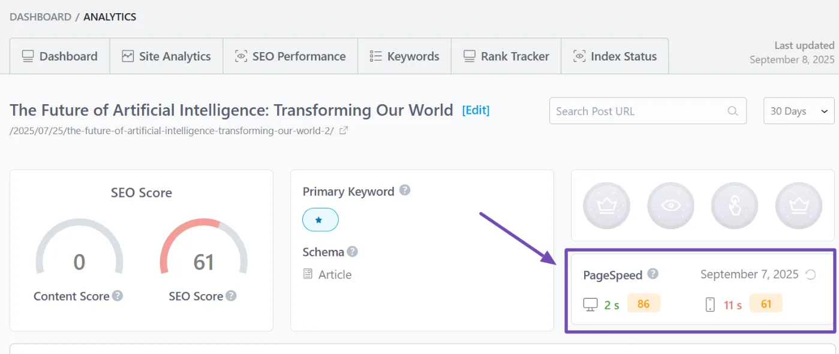This screenshot has height=354, width=839.
Task: Switch to the Site Analytics tab
Action: pyautogui.click(x=166, y=56)
